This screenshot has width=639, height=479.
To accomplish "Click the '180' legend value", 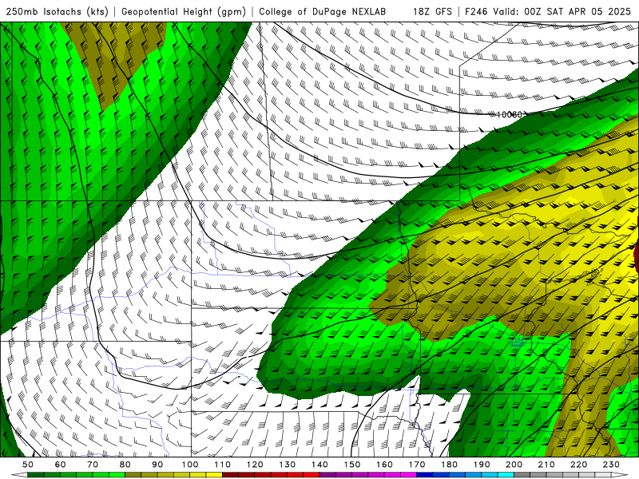I will click(449, 465).
